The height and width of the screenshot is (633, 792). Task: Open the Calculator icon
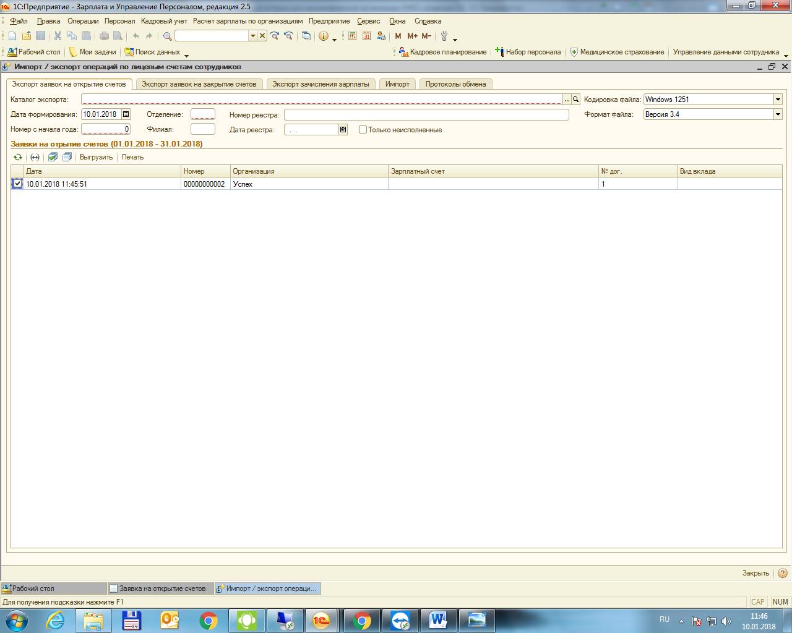[x=352, y=36]
